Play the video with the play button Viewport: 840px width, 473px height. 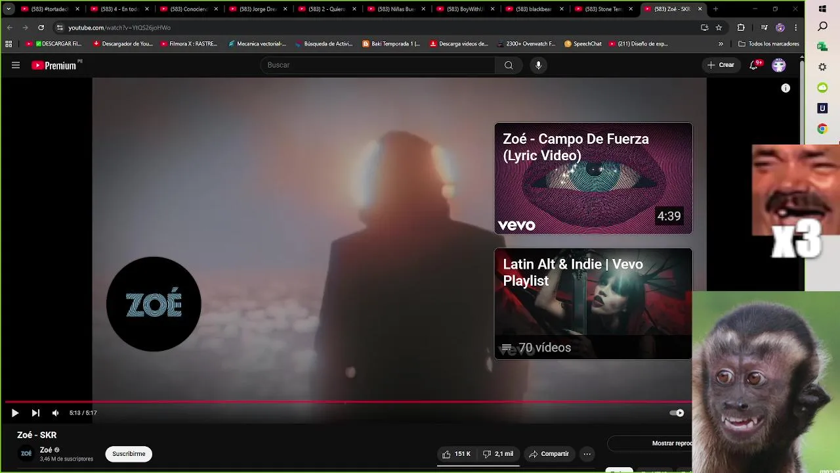pos(15,413)
